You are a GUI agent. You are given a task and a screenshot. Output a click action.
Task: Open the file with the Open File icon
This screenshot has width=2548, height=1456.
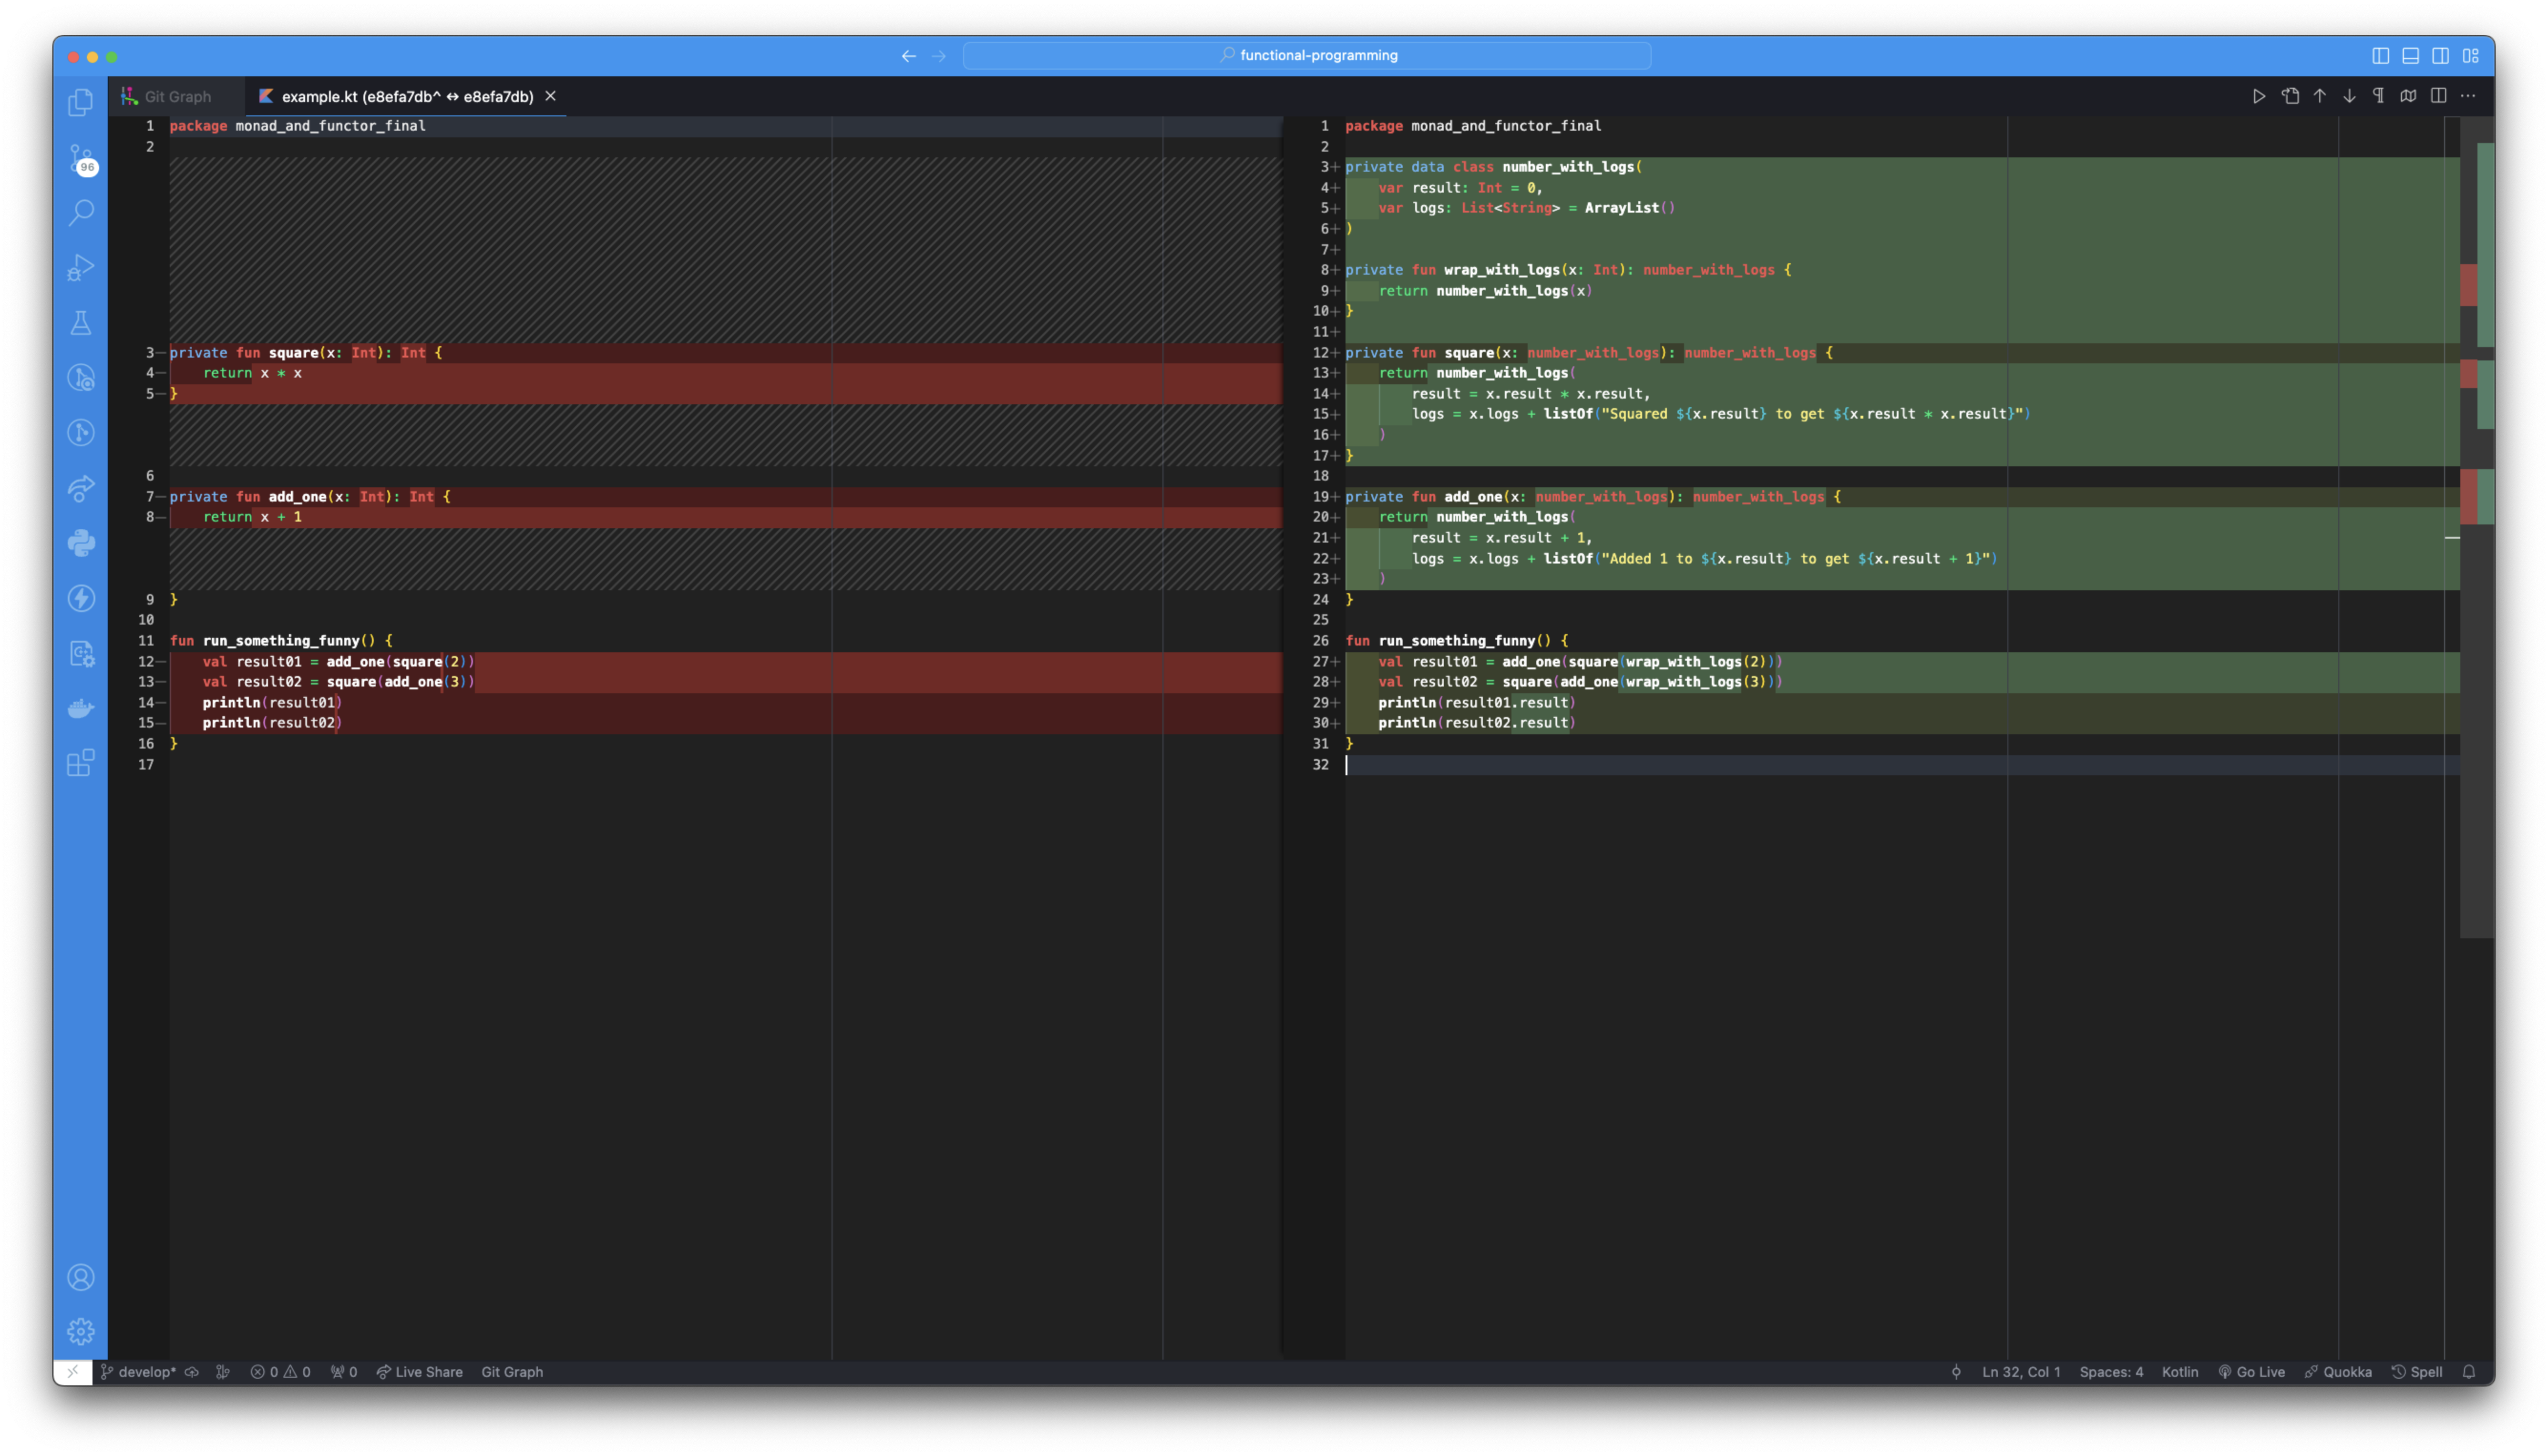tap(2290, 96)
